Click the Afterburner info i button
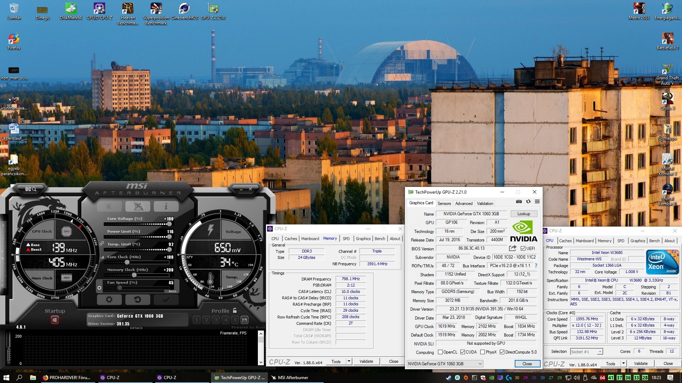This screenshot has width=682, height=383. (x=166, y=206)
